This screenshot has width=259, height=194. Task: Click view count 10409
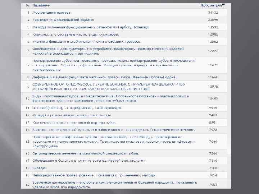click(213, 98)
